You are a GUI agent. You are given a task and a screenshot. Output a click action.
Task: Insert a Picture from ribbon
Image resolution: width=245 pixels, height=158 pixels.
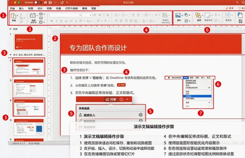[x=178, y=15]
